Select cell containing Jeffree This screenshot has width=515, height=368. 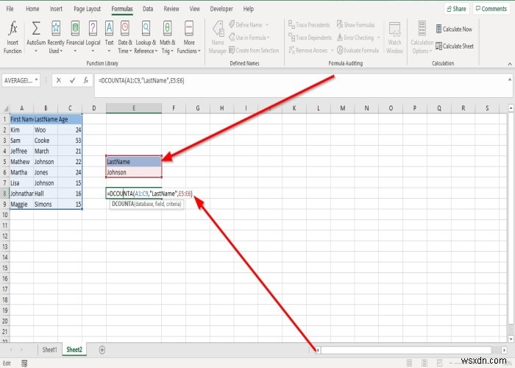coord(21,151)
